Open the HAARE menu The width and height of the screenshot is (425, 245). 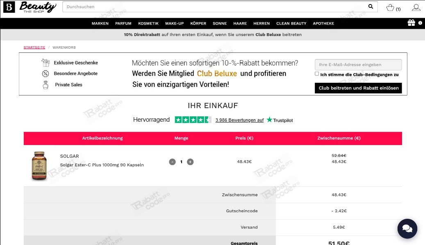[x=240, y=23]
